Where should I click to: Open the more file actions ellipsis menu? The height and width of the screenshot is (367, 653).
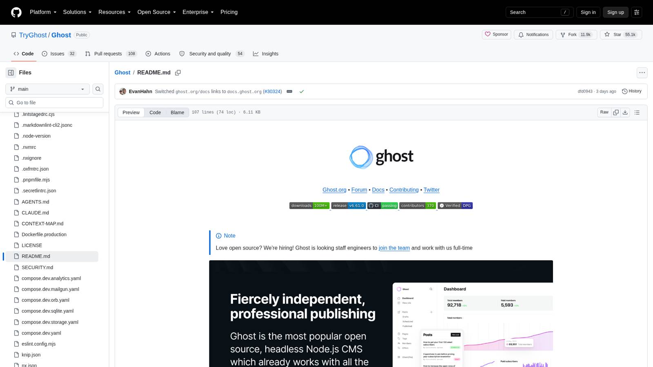(x=642, y=73)
